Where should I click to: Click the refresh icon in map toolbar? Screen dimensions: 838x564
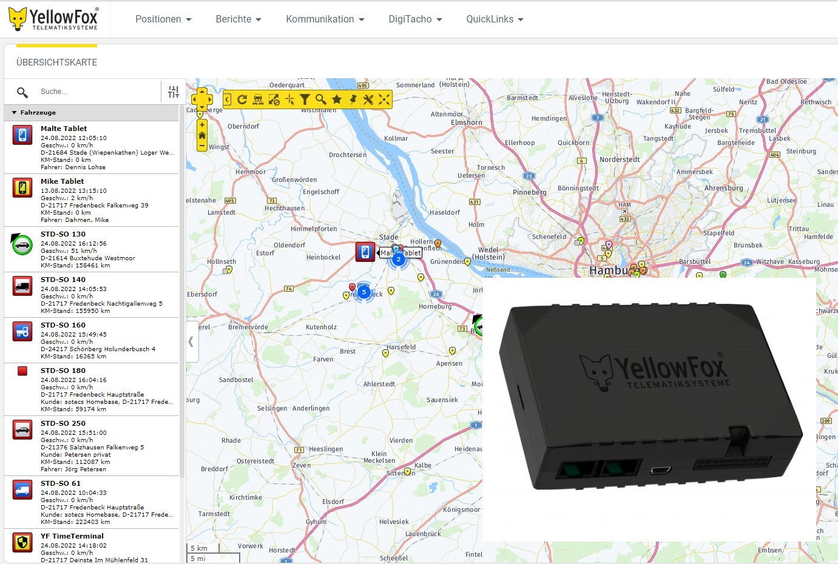coord(242,99)
